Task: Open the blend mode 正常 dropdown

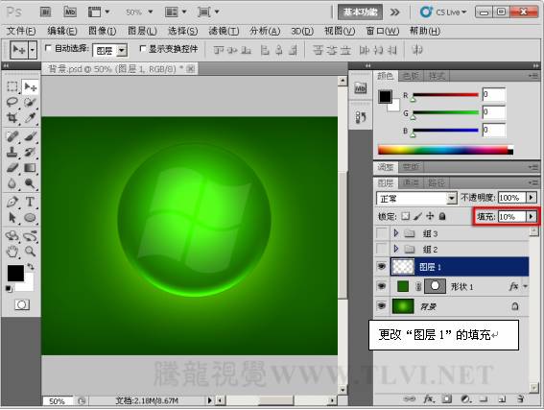Action: coord(451,198)
